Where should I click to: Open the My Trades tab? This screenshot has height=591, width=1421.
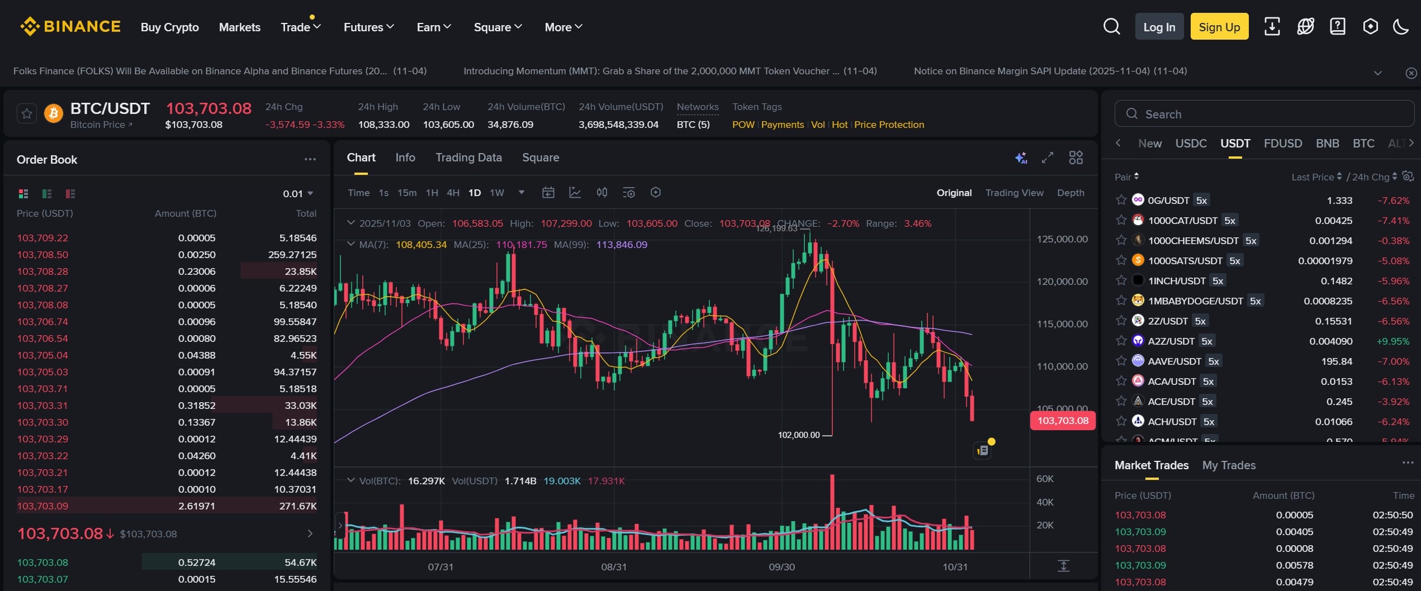1229,465
